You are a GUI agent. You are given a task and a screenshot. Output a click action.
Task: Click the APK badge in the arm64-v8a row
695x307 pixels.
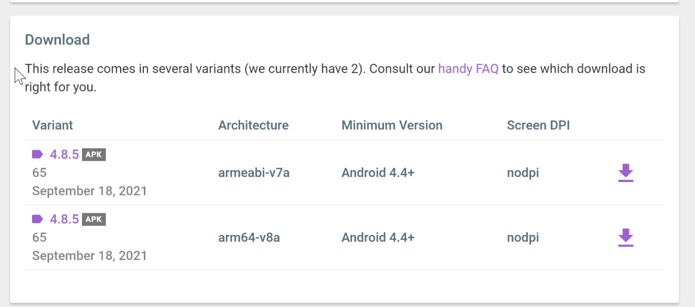point(93,219)
